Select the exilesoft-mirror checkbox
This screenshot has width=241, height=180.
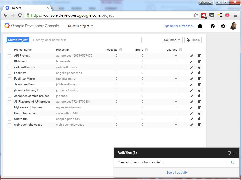tap(10, 67)
